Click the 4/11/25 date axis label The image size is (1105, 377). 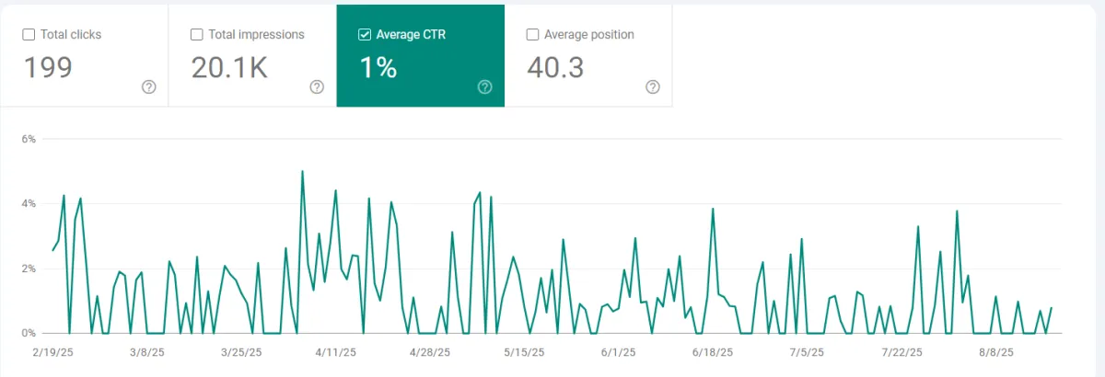tap(335, 352)
